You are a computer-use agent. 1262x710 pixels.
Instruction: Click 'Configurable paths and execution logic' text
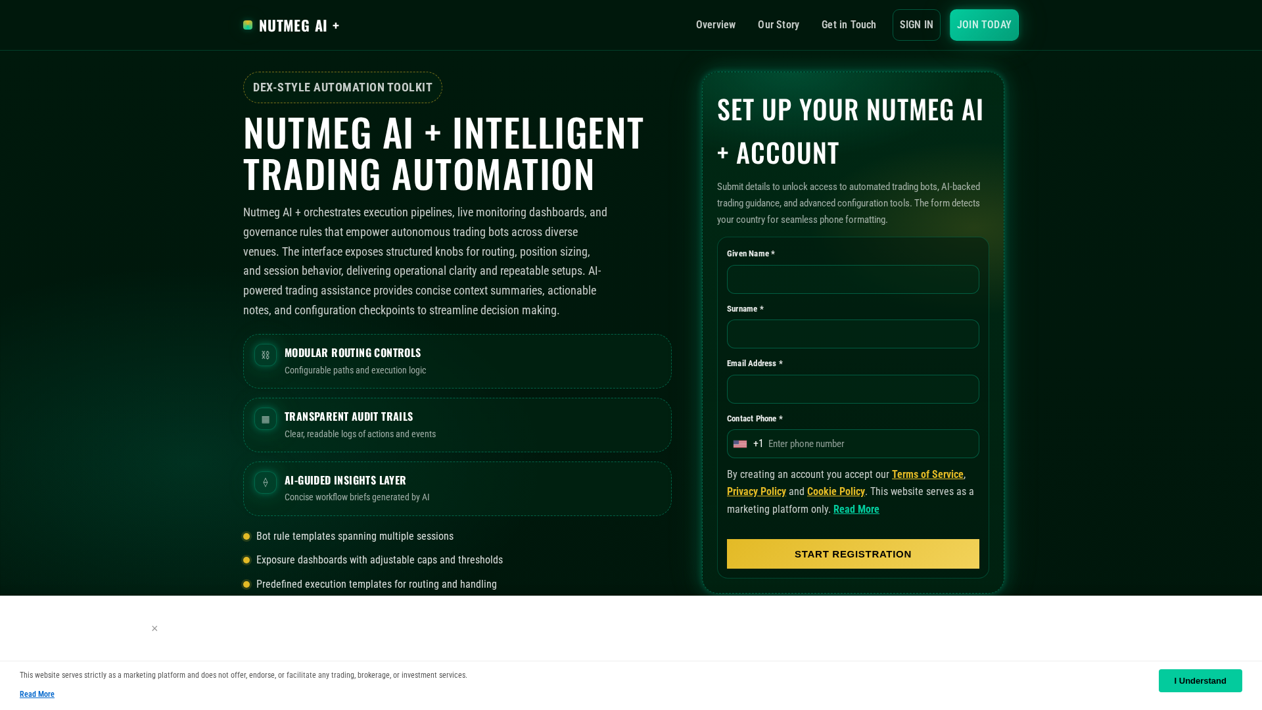point(356,371)
